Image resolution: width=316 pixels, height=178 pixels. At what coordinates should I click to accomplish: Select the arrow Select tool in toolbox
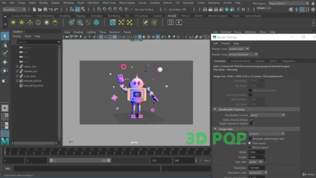pos(5,36)
